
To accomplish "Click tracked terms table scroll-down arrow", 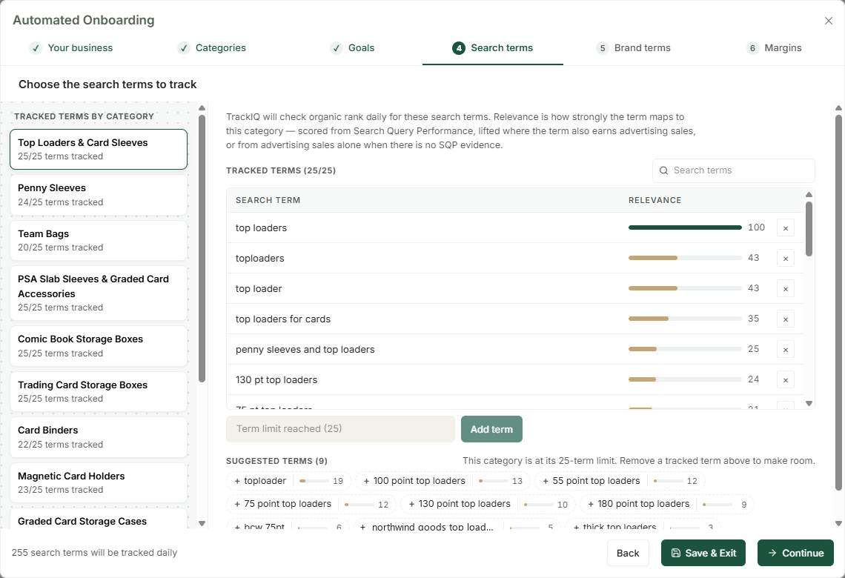I will click(x=809, y=403).
